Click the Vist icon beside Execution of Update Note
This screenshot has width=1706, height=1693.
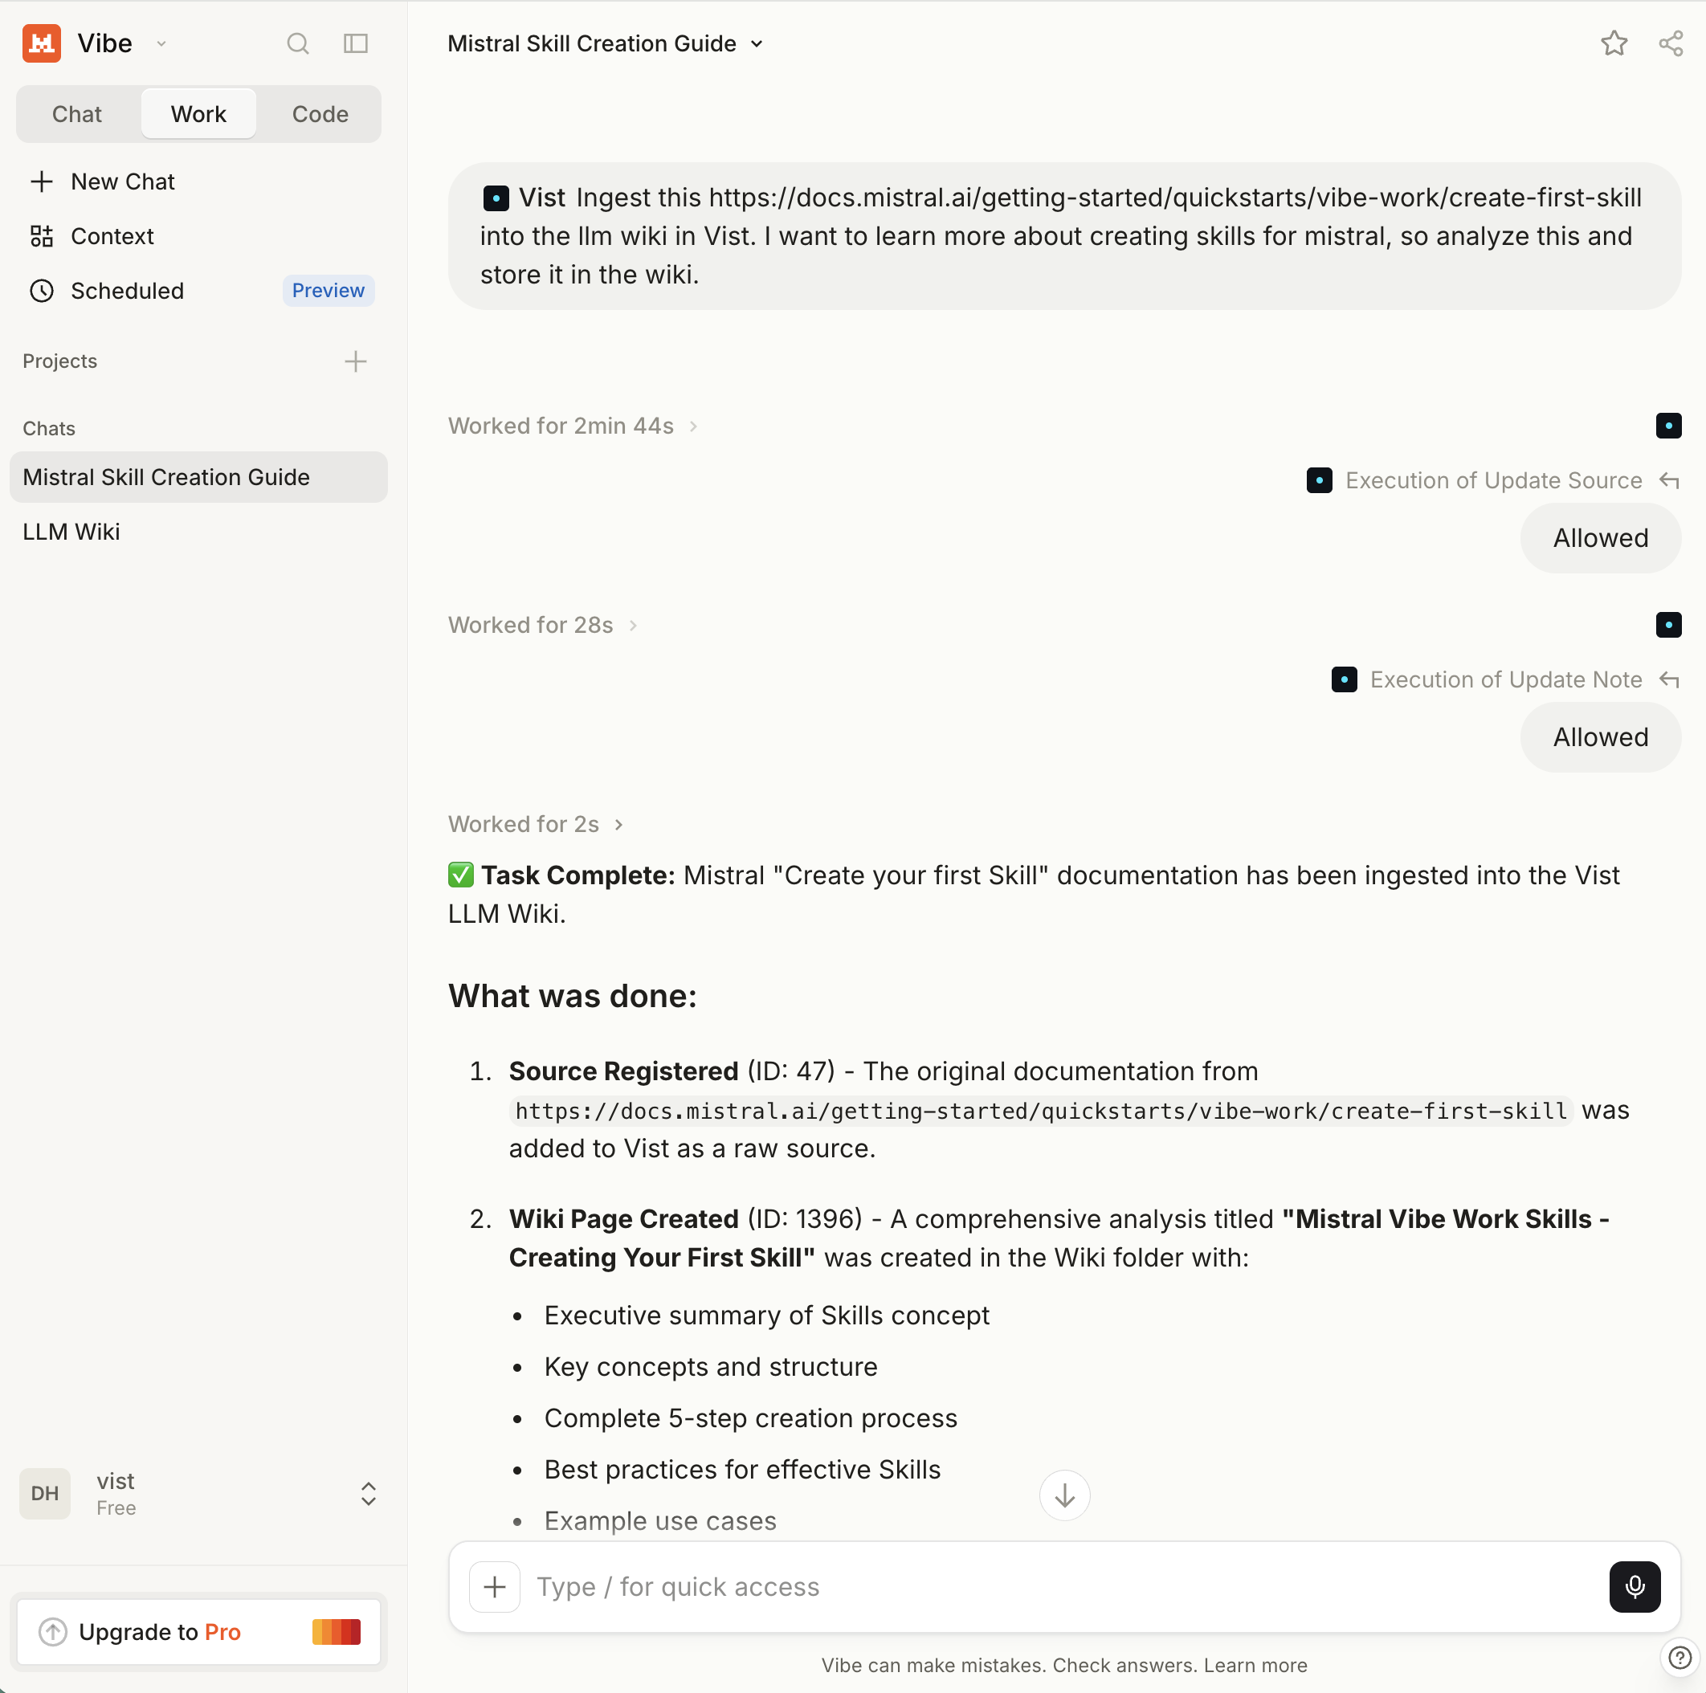[1344, 680]
